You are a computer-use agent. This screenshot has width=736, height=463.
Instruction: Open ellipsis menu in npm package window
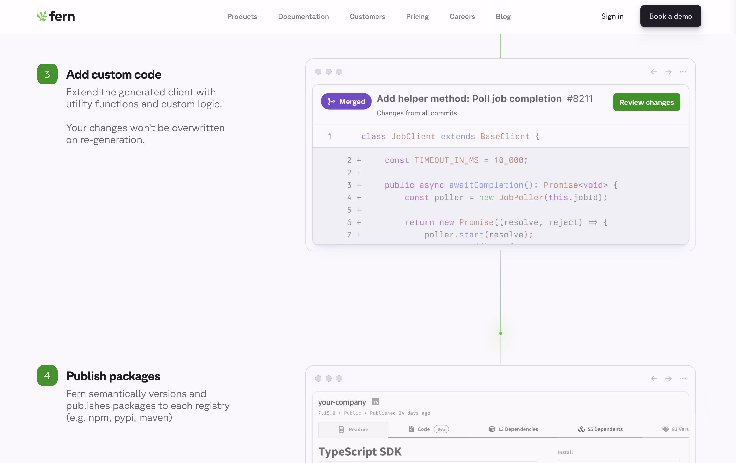[x=682, y=378]
